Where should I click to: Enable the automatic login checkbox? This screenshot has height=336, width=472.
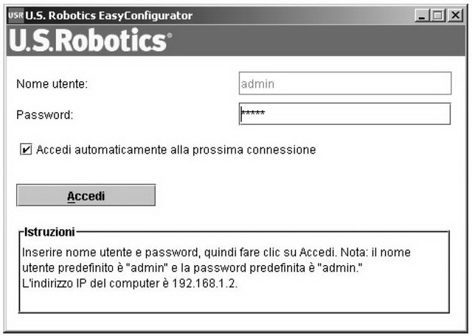27,150
